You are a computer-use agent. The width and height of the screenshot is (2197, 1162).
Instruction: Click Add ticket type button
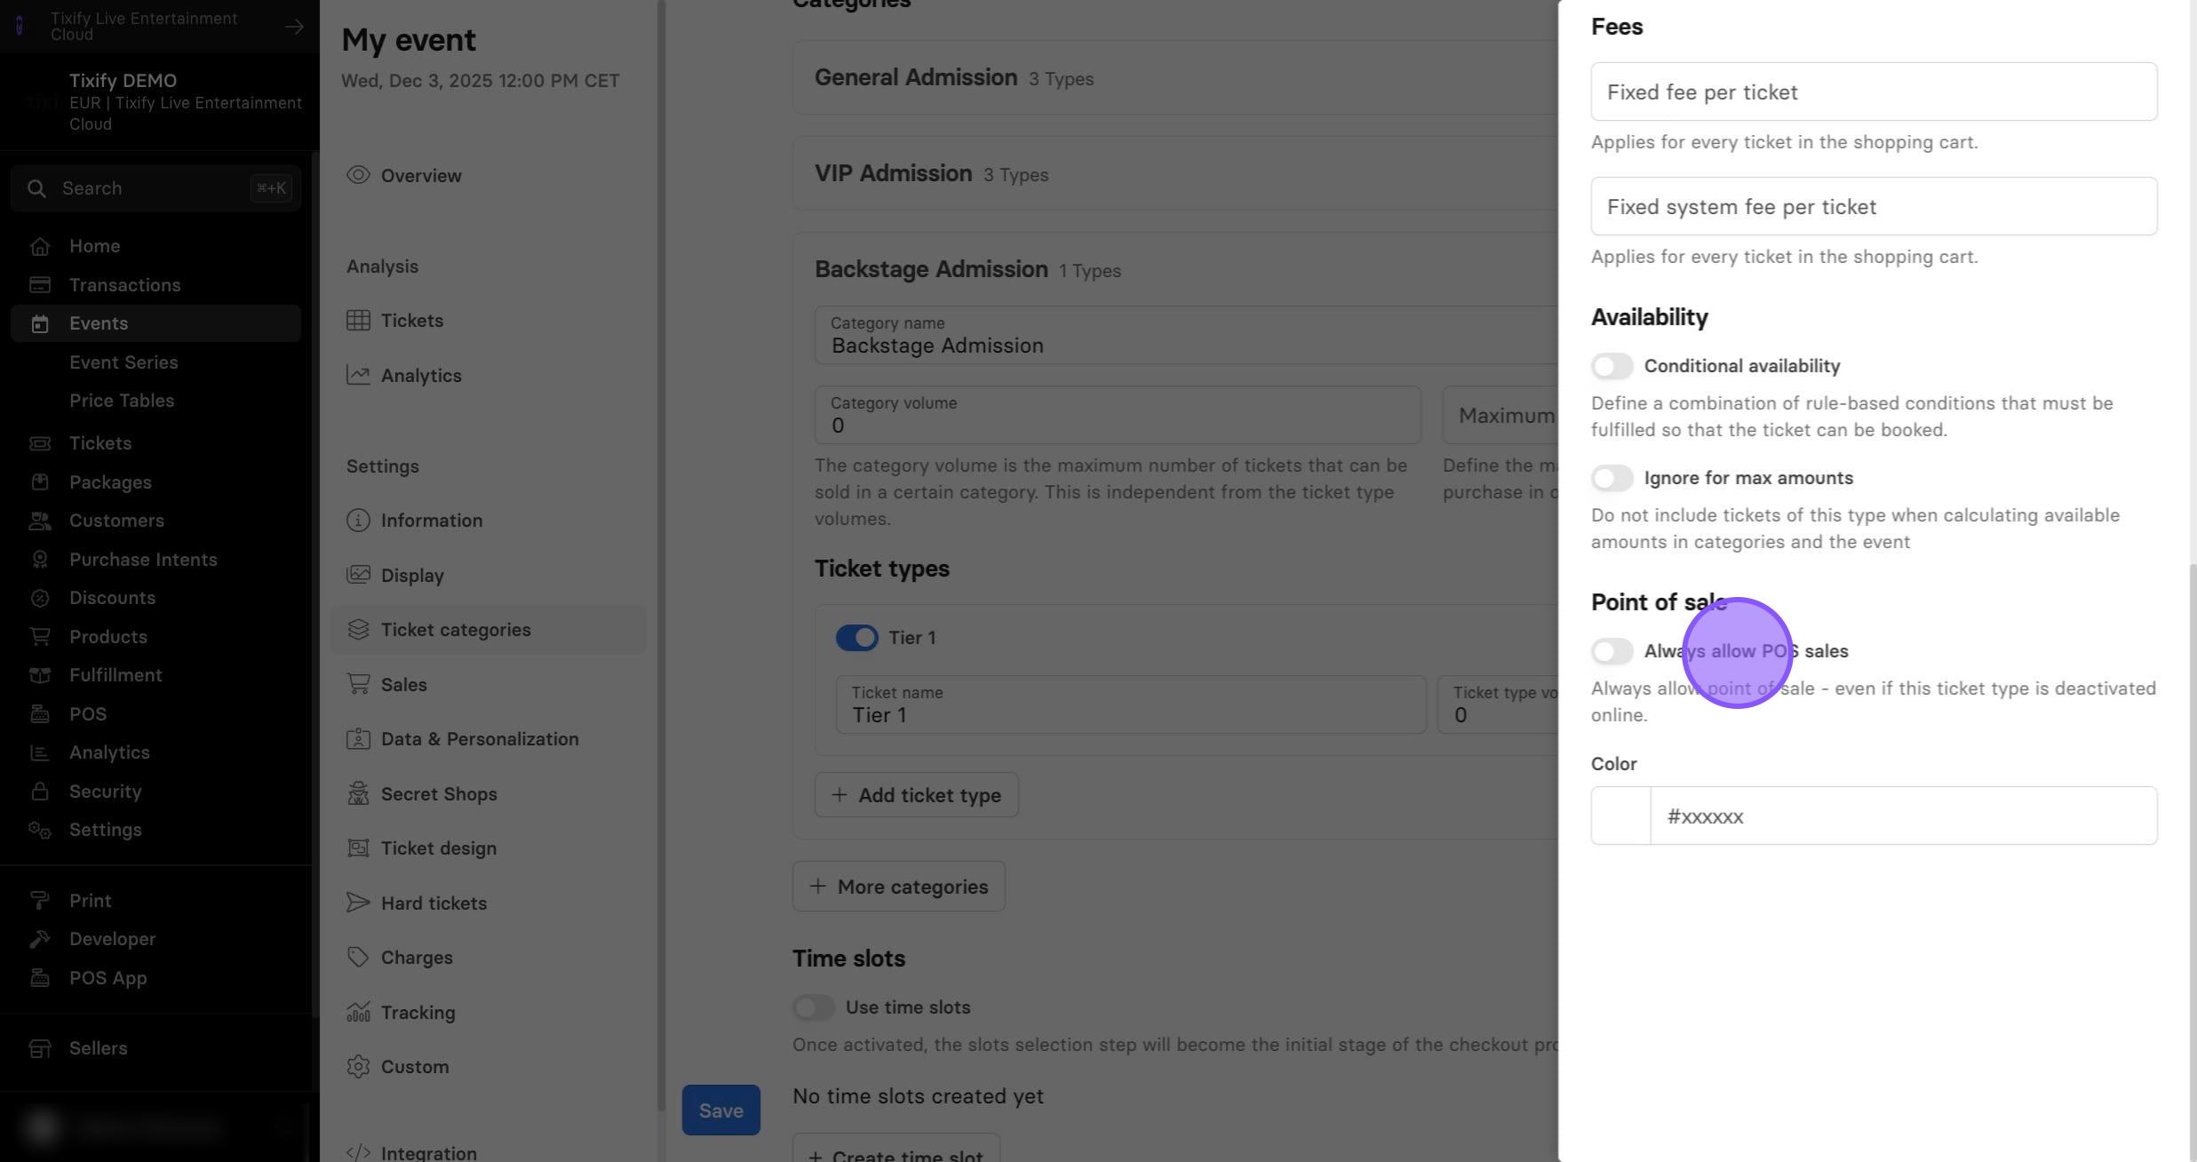tap(916, 795)
